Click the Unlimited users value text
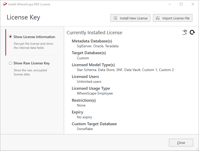This screenshot has height=151, width=199. point(89,82)
